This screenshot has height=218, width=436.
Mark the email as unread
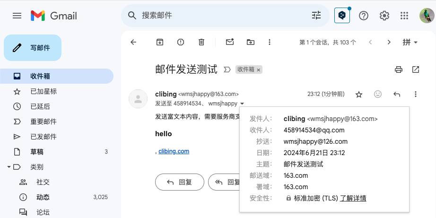(x=230, y=42)
